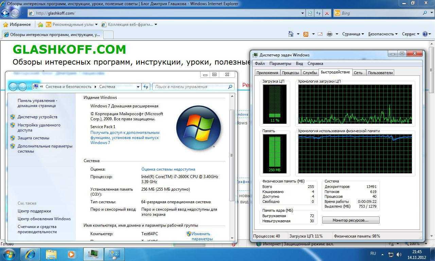Image resolution: width=435 pixels, height=261 pixels.
Task: Click the Монитор ресурсов button
Action: 350,220
